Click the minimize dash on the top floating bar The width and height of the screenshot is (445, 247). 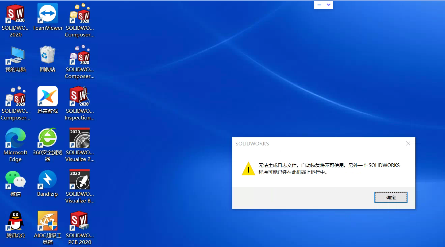[x=319, y=5]
